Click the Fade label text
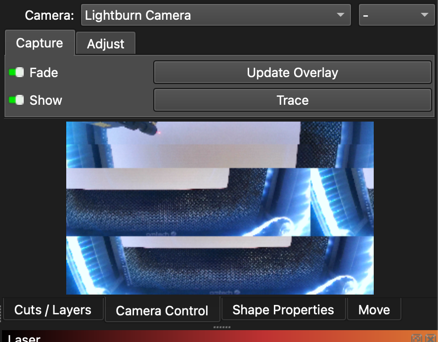 44,73
